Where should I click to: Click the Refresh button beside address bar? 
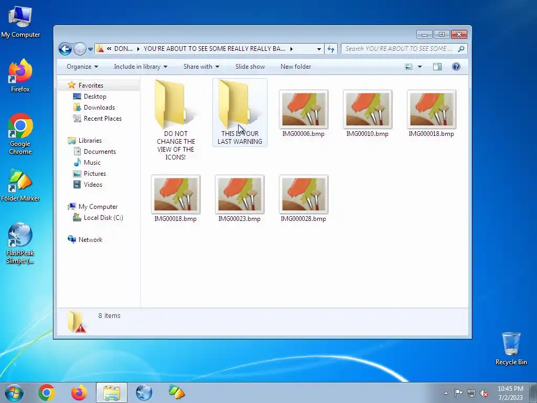(x=331, y=49)
